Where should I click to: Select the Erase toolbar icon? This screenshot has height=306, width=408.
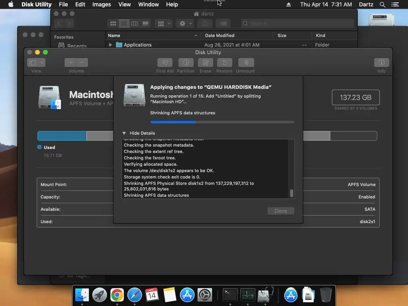[205, 63]
